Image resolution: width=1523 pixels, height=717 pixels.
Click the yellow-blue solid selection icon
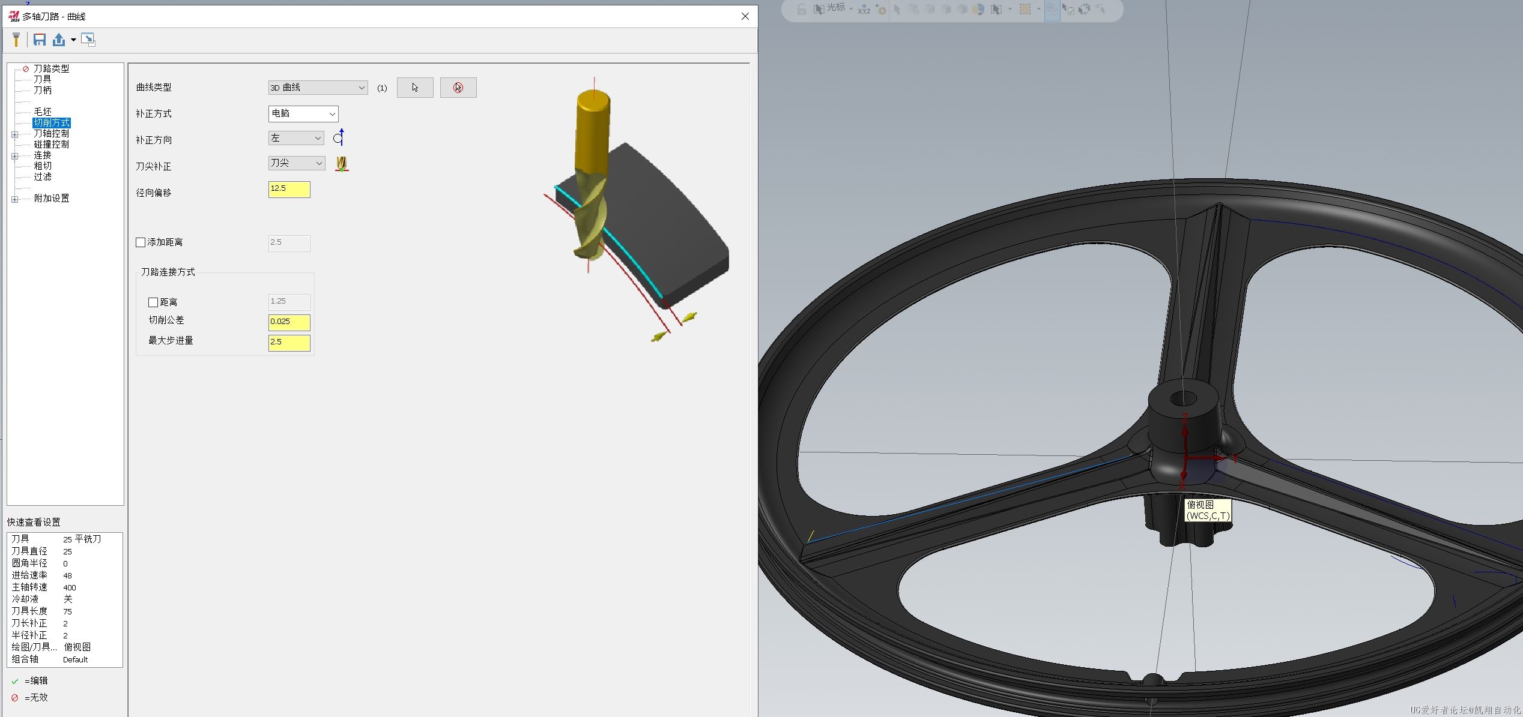979,9
